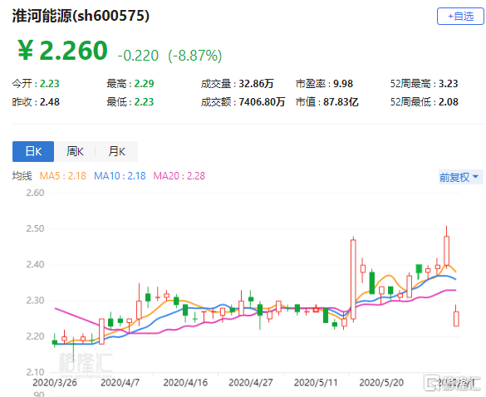Select the 市值 87.83亿 market cap
This screenshot has width=486, height=397.
pos(327,102)
